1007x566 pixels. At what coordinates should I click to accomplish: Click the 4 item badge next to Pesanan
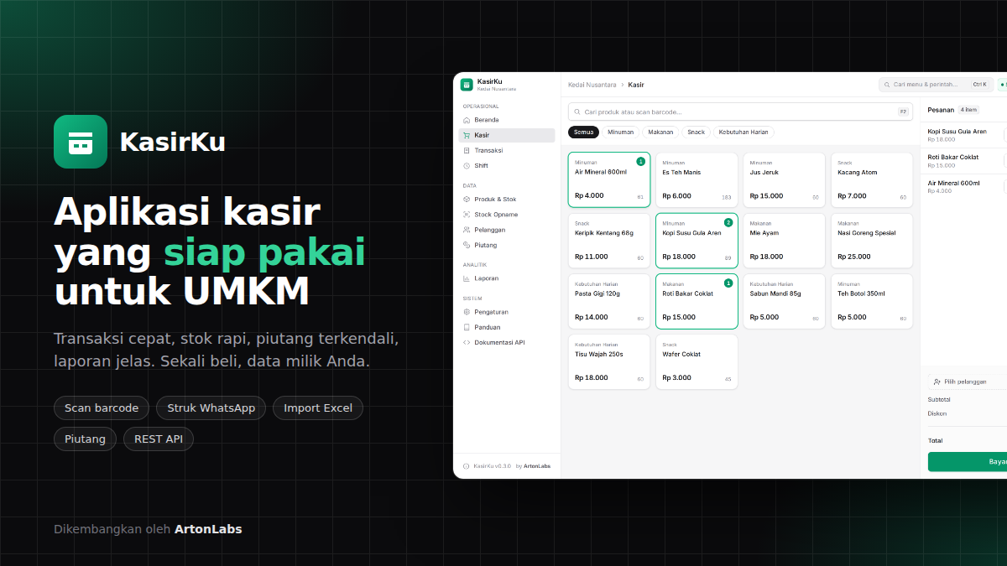(969, 110)
